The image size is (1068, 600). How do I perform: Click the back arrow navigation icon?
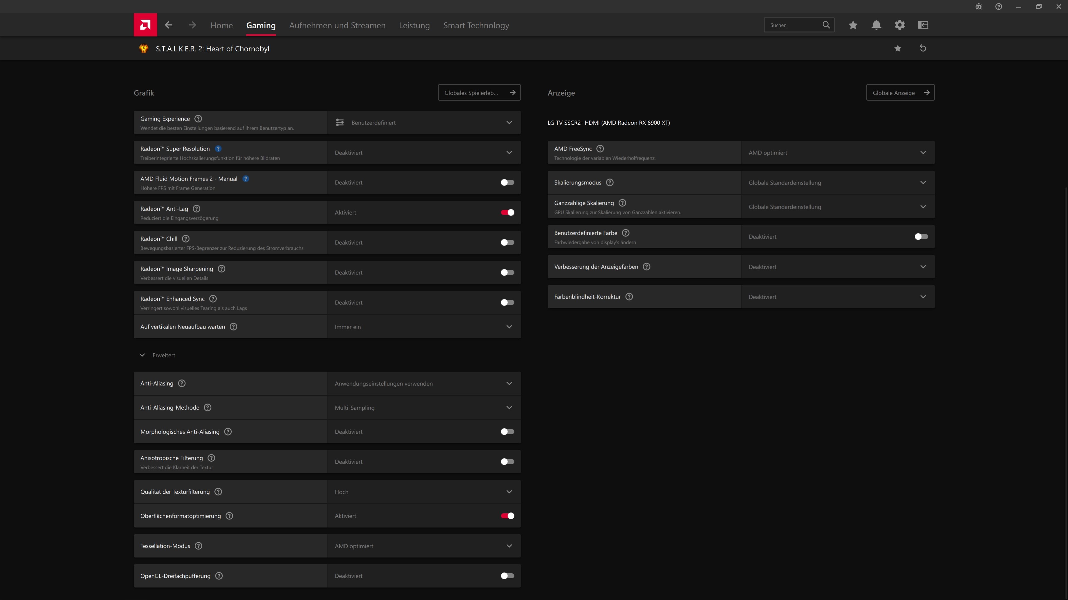tap(168, 25)
